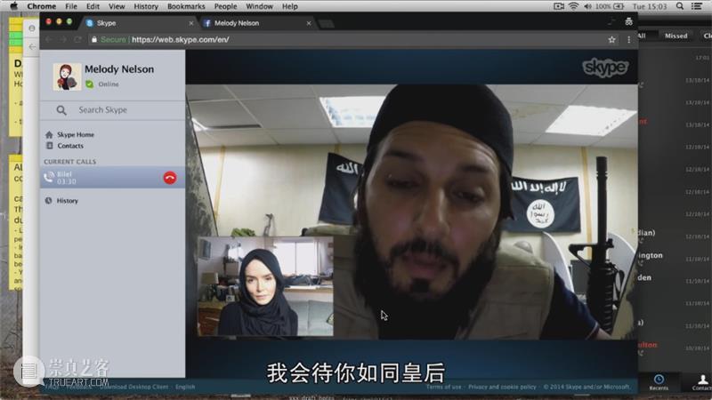Click the battery icon in menu bar
This screenshot has width=712, height=400.
pos(619,6)
